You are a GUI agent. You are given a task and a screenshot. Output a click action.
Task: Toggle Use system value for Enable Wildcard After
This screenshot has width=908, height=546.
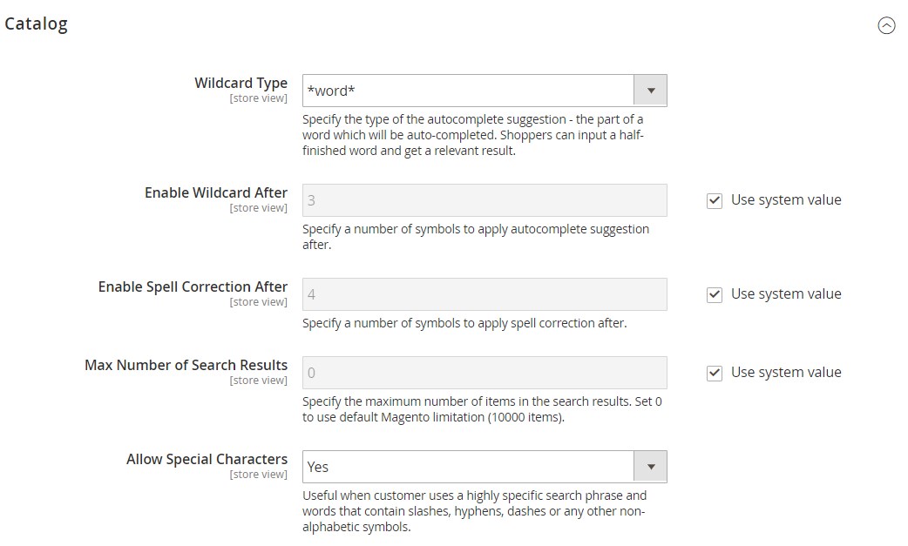pyautogui.click(x=715, y=201)
